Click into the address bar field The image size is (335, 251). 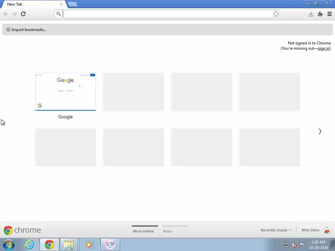167,14
